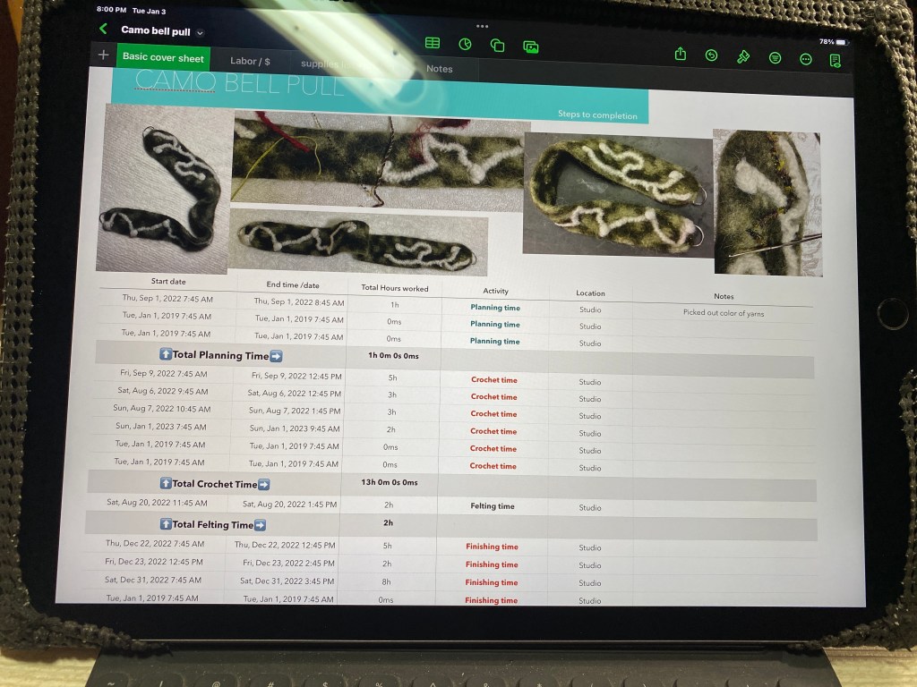Tap the multitasking three dots at top
Screen dimensions: 917x687
coord(483,26)
